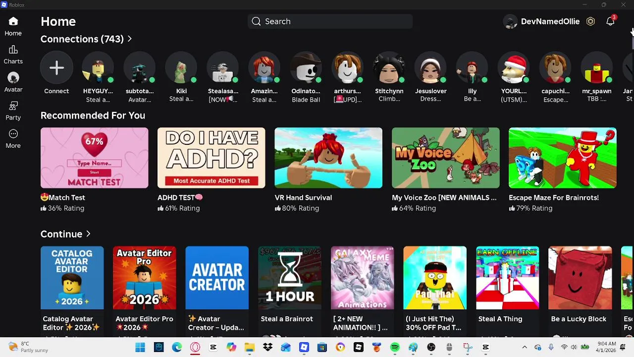Open Microsoft Edge from taskbar
634x357 pixels.
tap(177, 347)
